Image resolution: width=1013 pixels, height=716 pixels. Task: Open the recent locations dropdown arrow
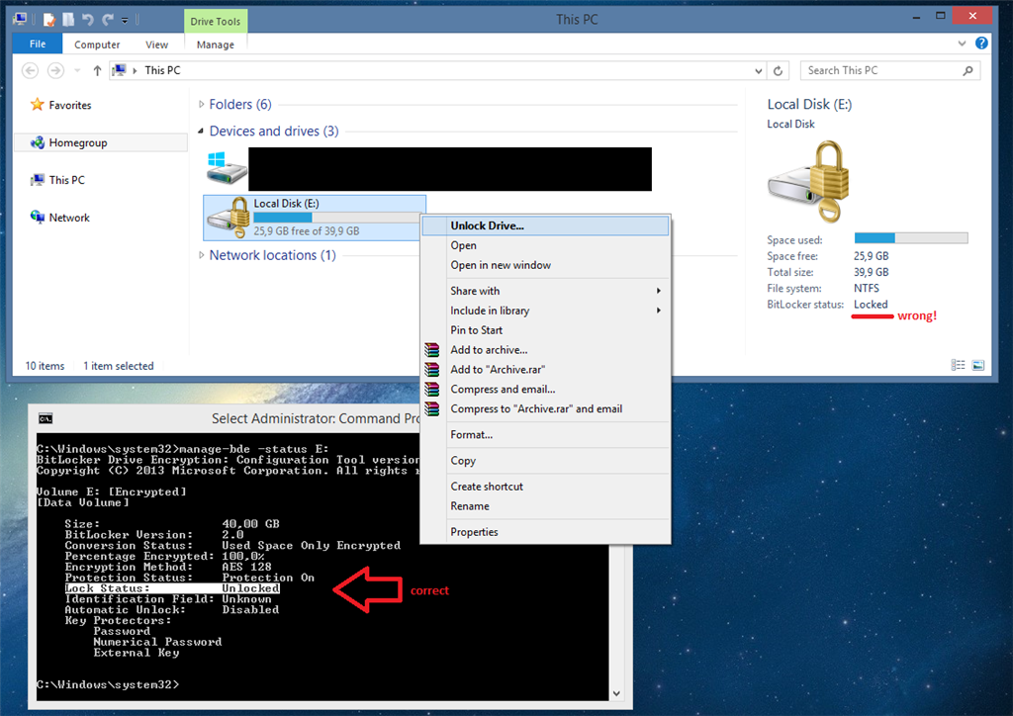pyautogui.click(x=77, y=70)
